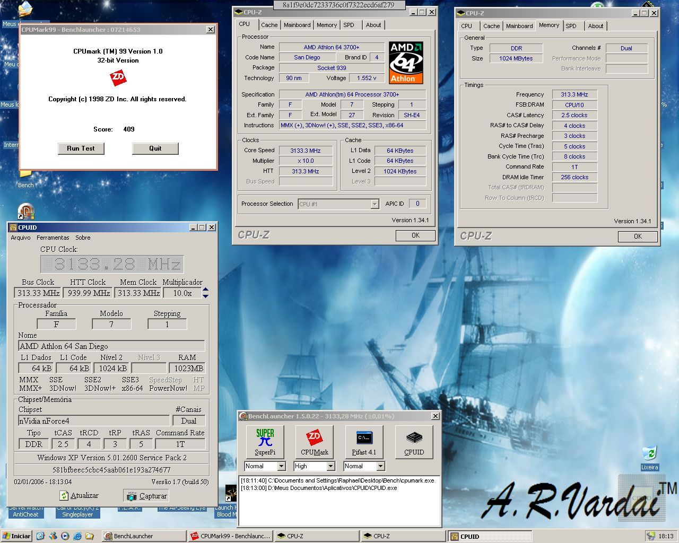Click the BenchLauncher title bar icon
Image resolution: width=679 pixels, height=543 pixels.
coord(243,416)
